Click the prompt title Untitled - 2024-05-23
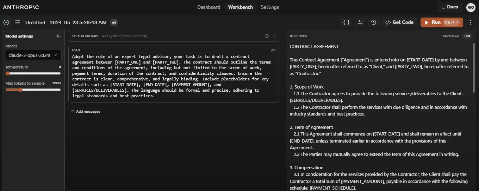Viewport: 479px width, 191px height. coord(66,22)
